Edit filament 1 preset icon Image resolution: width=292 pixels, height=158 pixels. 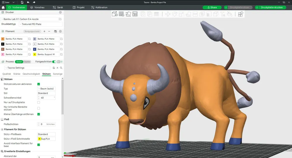point(29,39)
